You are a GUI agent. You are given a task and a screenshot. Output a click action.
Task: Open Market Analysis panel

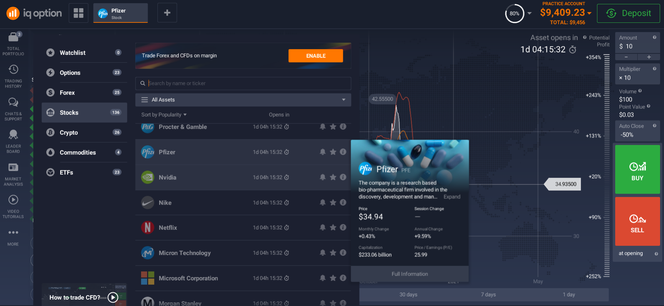(14, 174)
